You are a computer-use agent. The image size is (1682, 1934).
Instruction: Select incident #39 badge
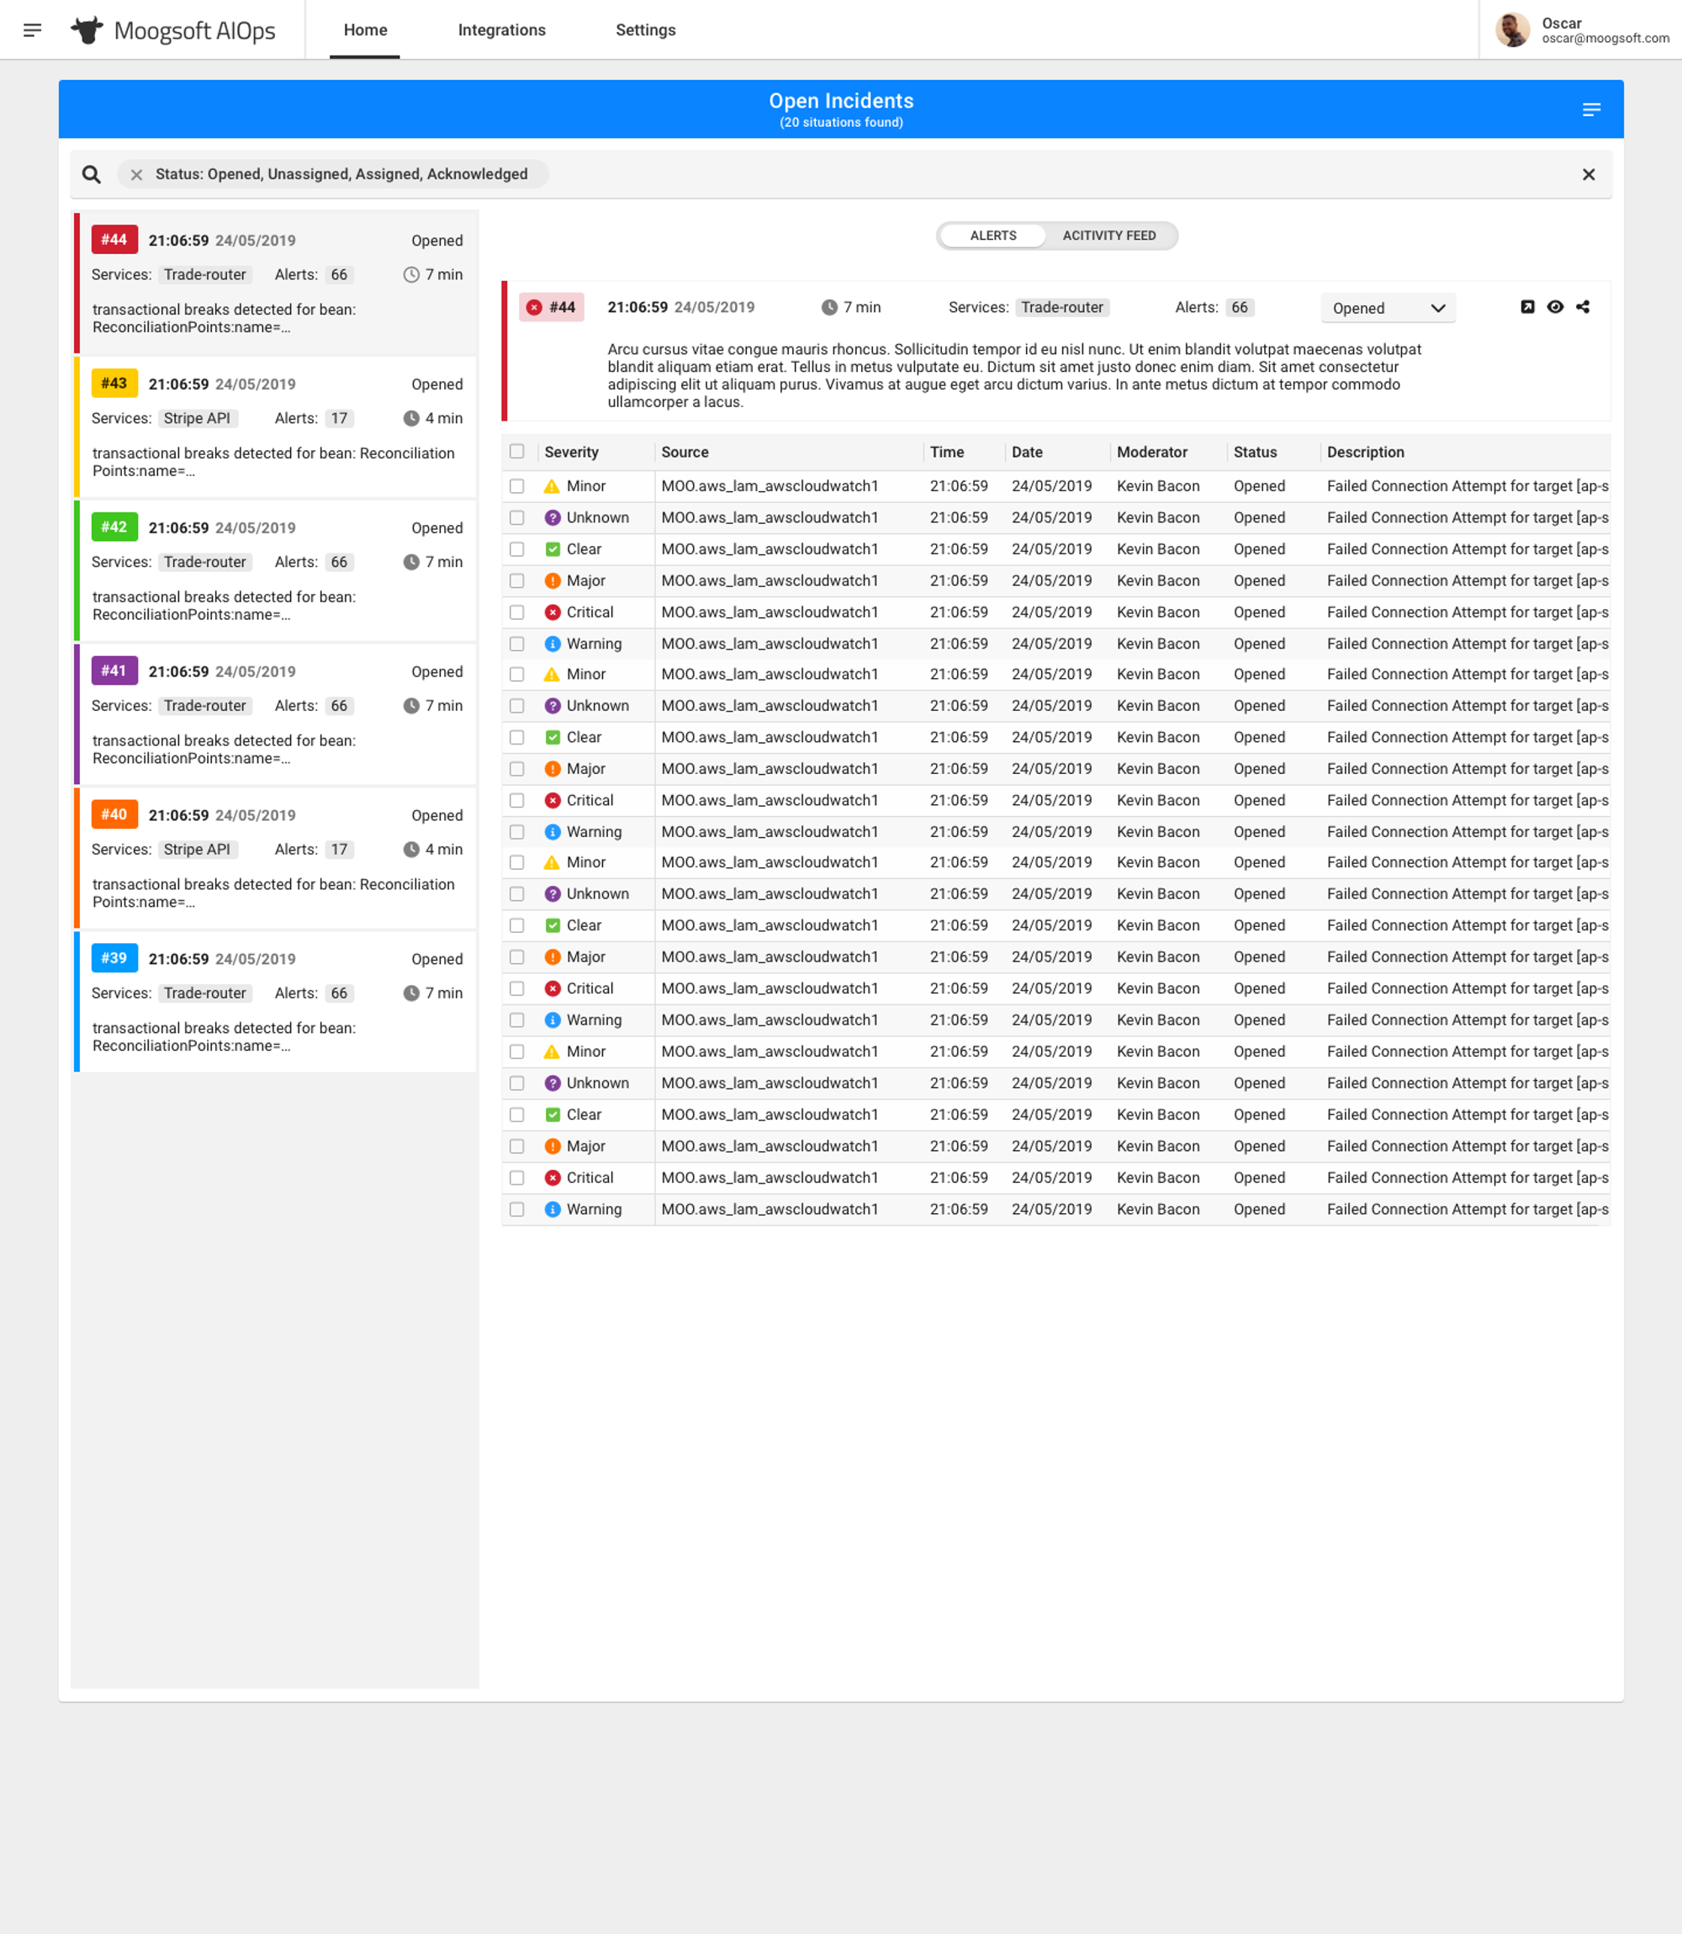pos(114,958)
